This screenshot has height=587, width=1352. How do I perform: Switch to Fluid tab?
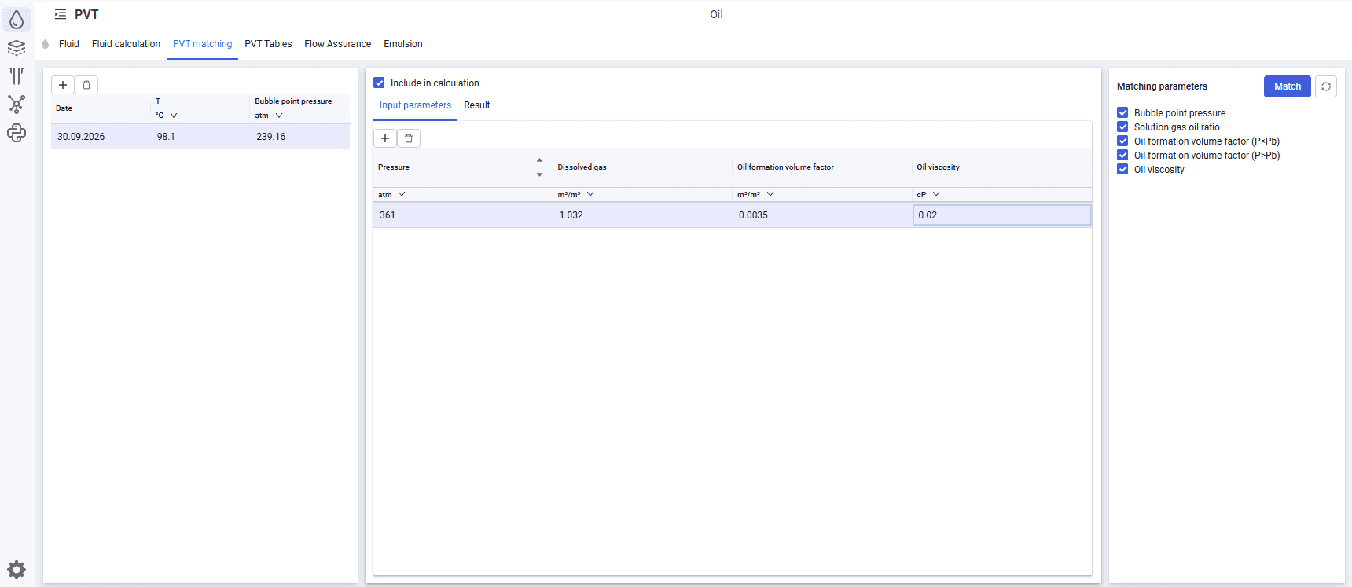coord(69,44)
